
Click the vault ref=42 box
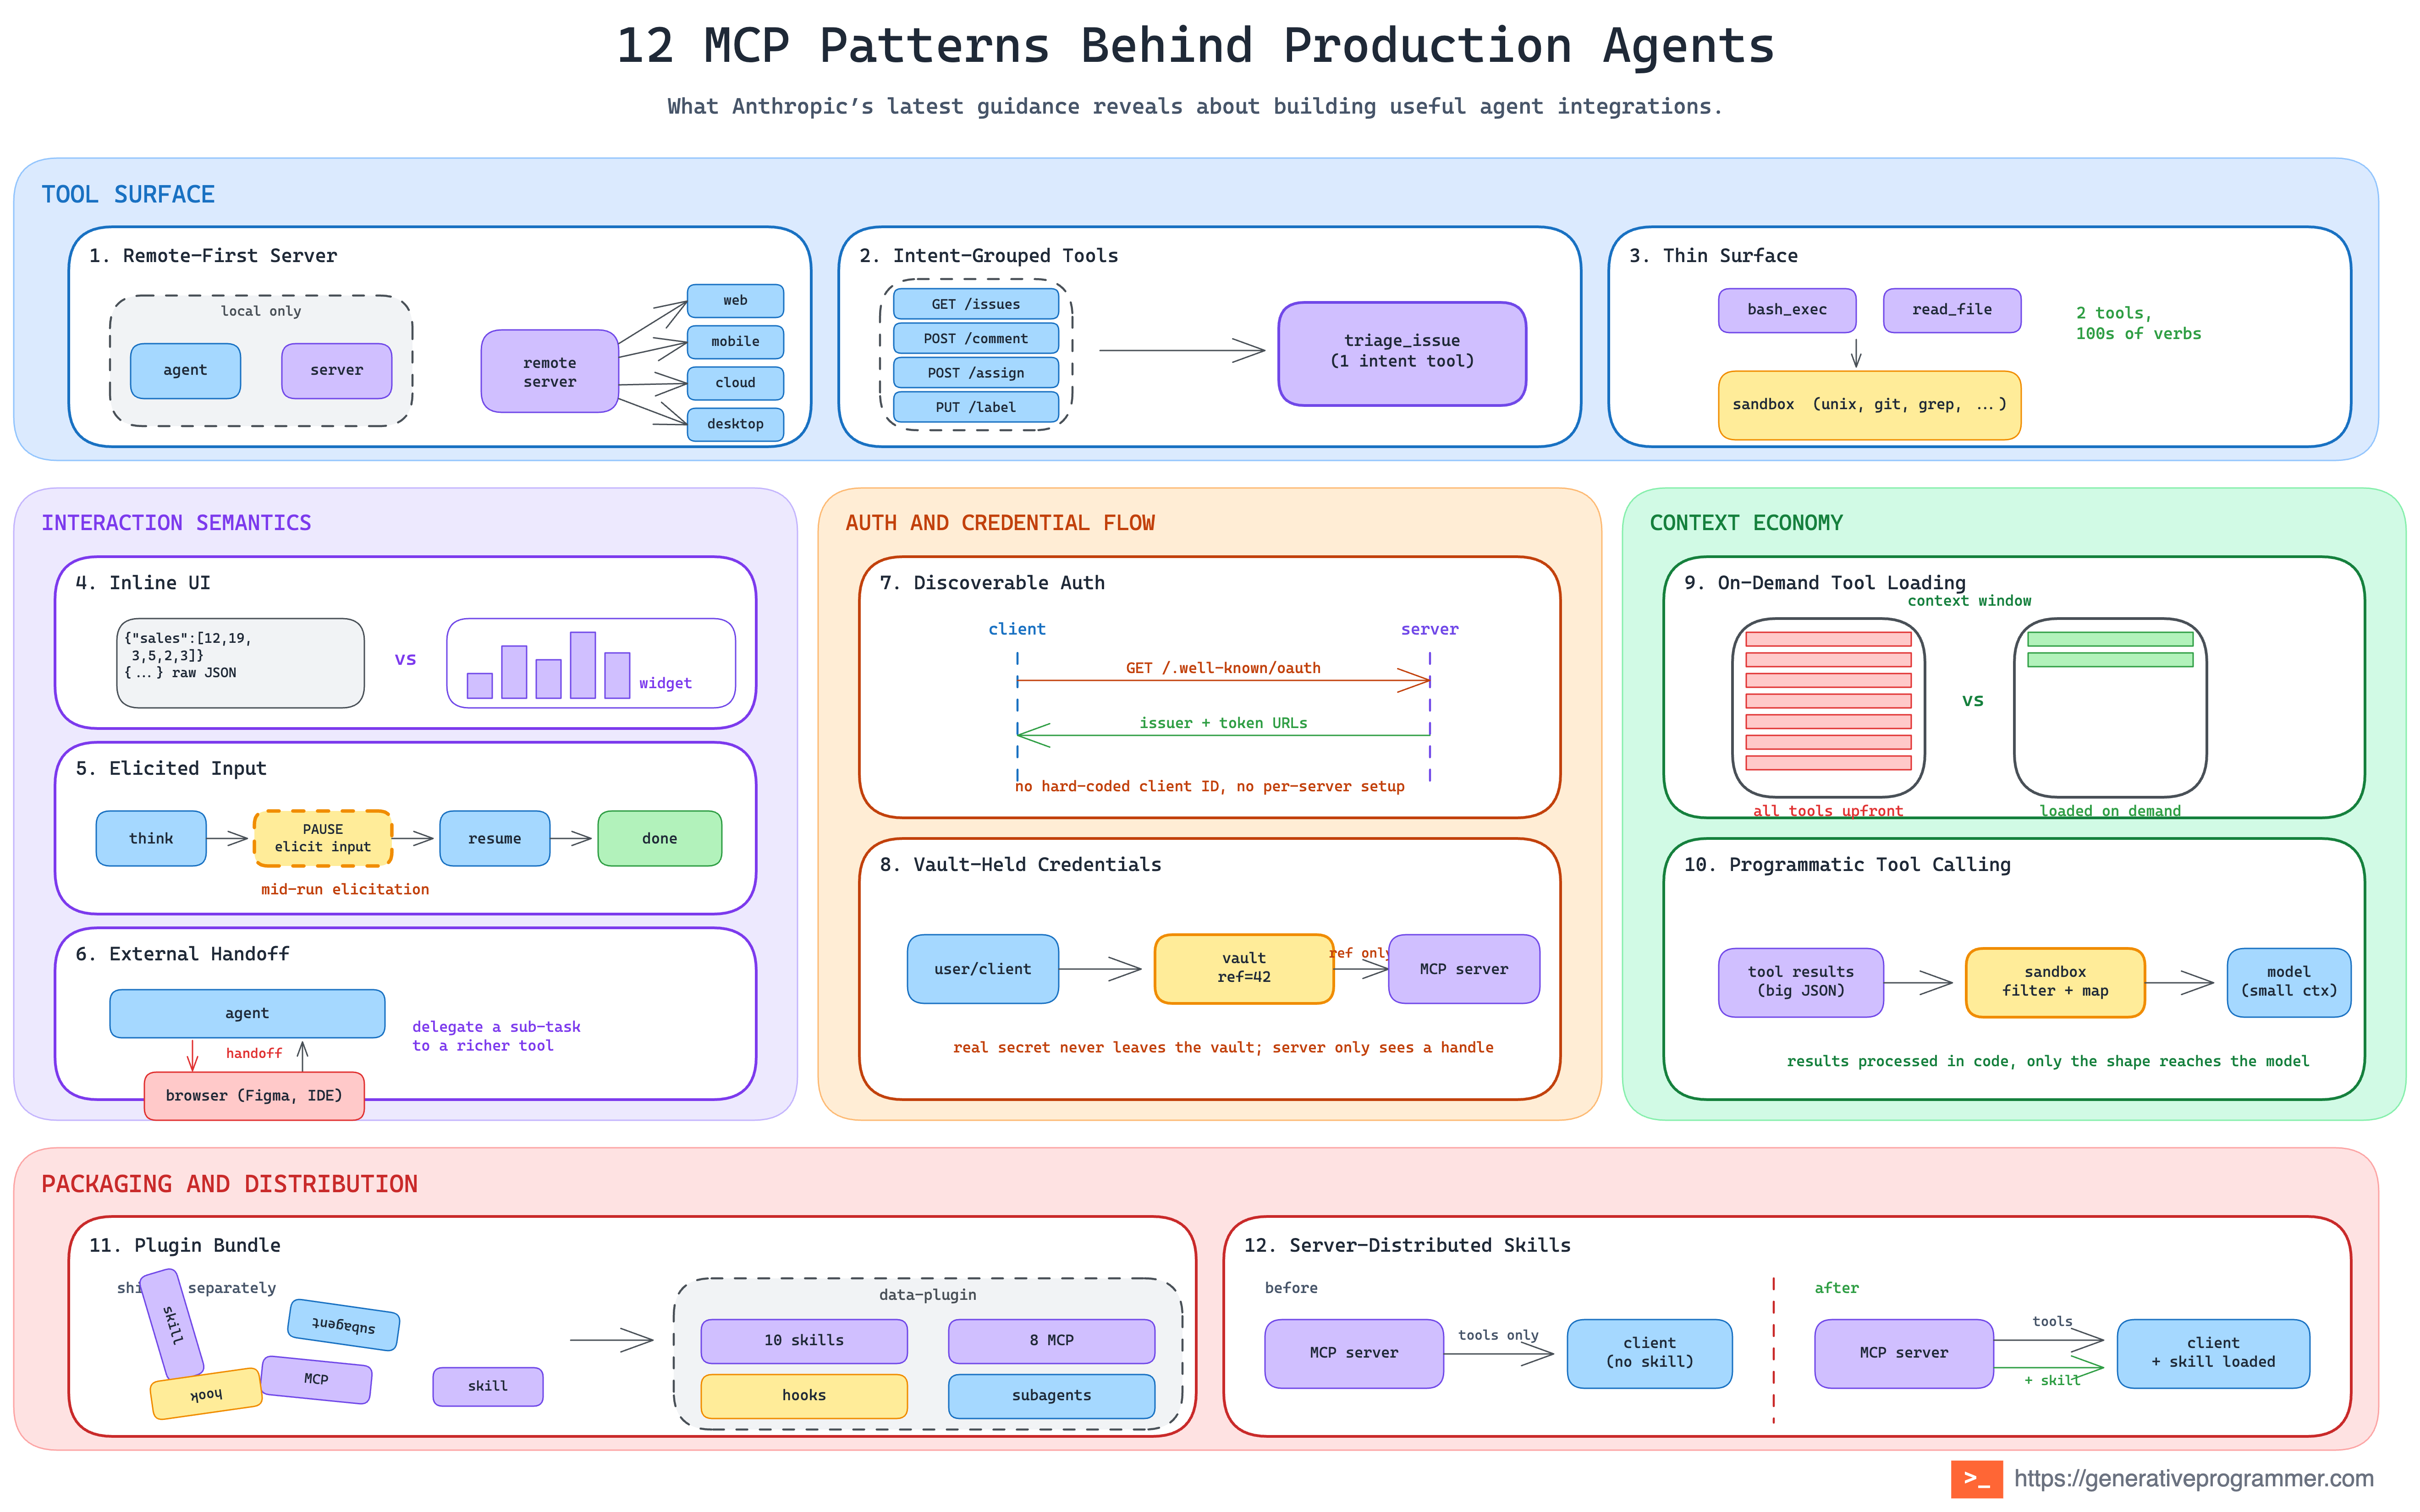pyautogui.click(x=1243, y=968)
